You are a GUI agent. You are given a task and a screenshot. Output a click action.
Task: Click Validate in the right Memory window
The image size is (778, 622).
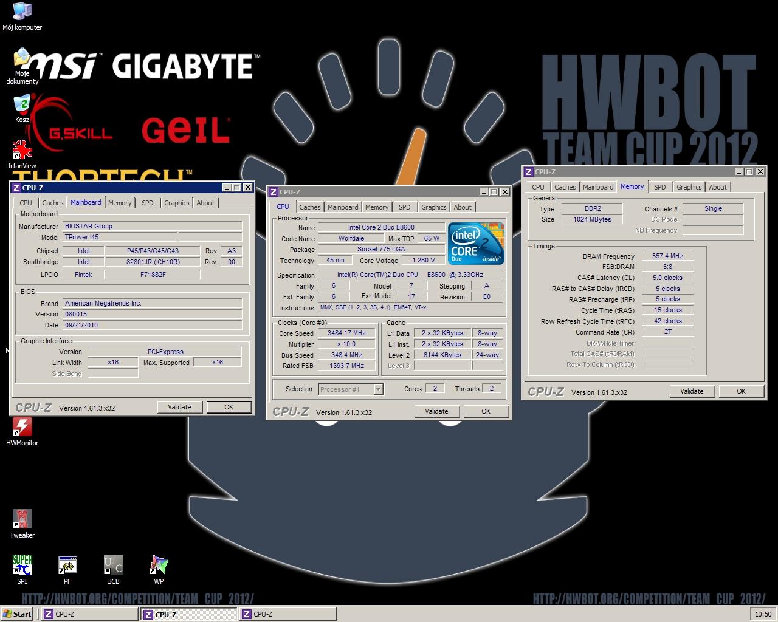pyautogui.click(x=692, y=391)
